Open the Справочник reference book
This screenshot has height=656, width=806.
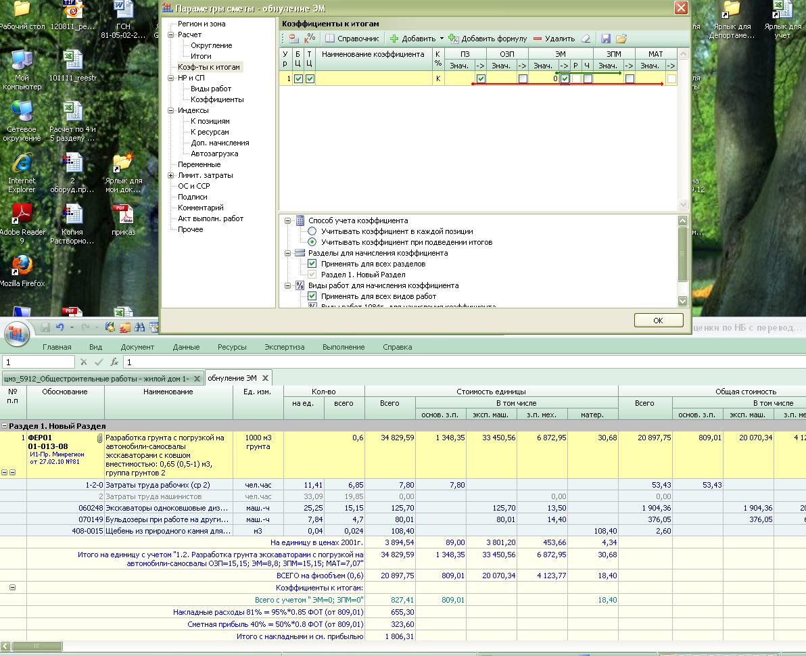[x=352, y=39]
